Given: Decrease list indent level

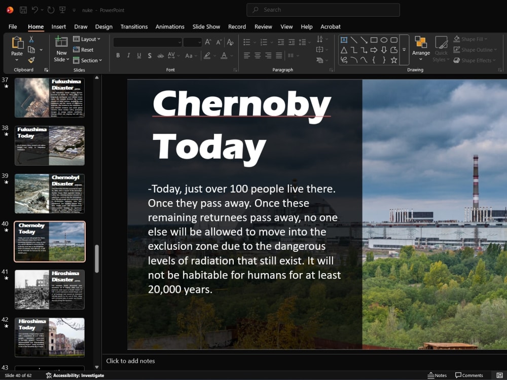Looking at the screenshot, I should tap(281, 42).
